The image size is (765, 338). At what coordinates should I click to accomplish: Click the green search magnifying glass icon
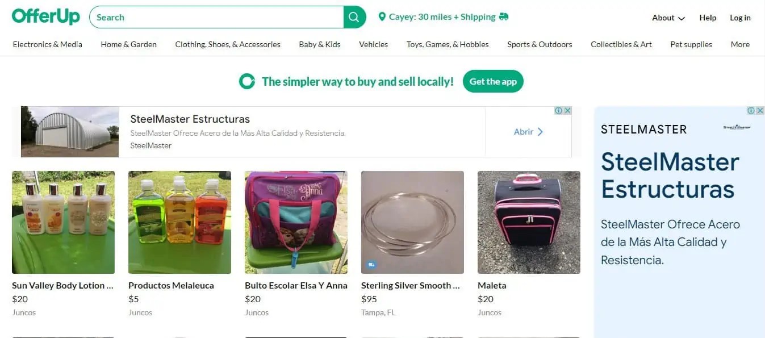(x=353, y=17)
